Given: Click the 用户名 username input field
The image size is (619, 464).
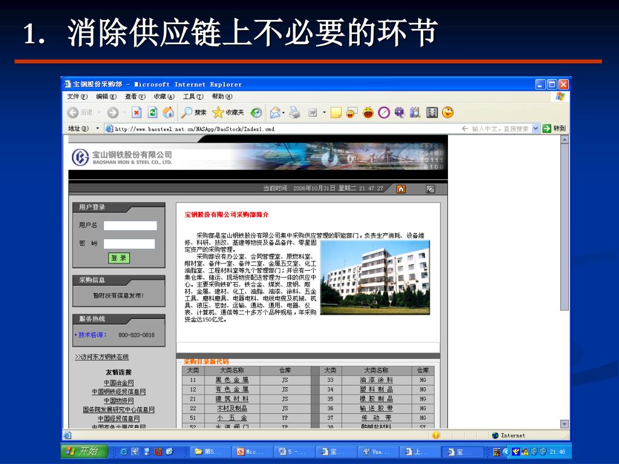Looking at the screenshot, I should coord(131,226).
